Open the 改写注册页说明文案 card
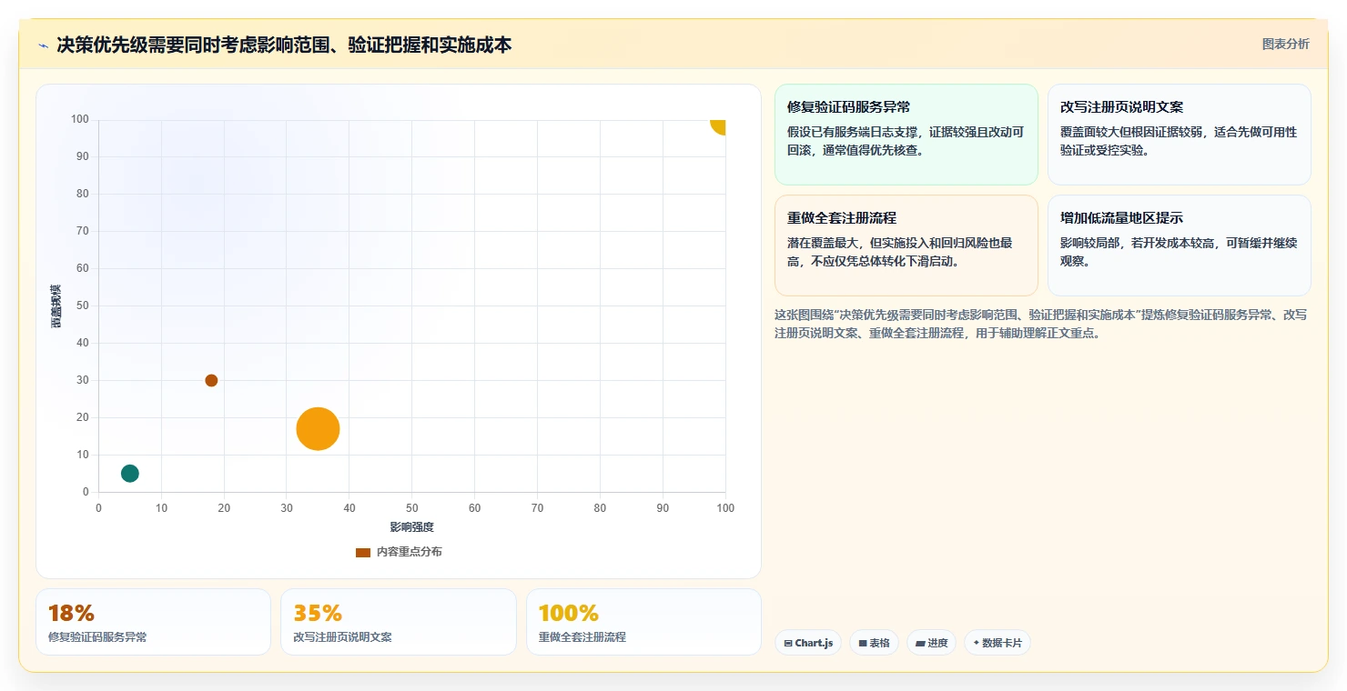The width and height of the screenshot is (1347, 691). [1180, 135]
